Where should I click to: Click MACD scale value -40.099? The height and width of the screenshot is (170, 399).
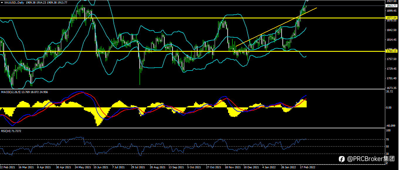pos(391,126)
